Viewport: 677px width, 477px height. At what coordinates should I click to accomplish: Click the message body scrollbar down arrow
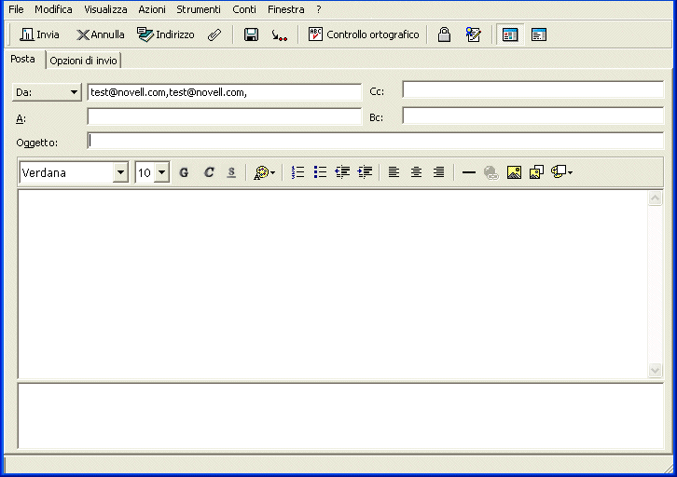click(x=655, y=370)
